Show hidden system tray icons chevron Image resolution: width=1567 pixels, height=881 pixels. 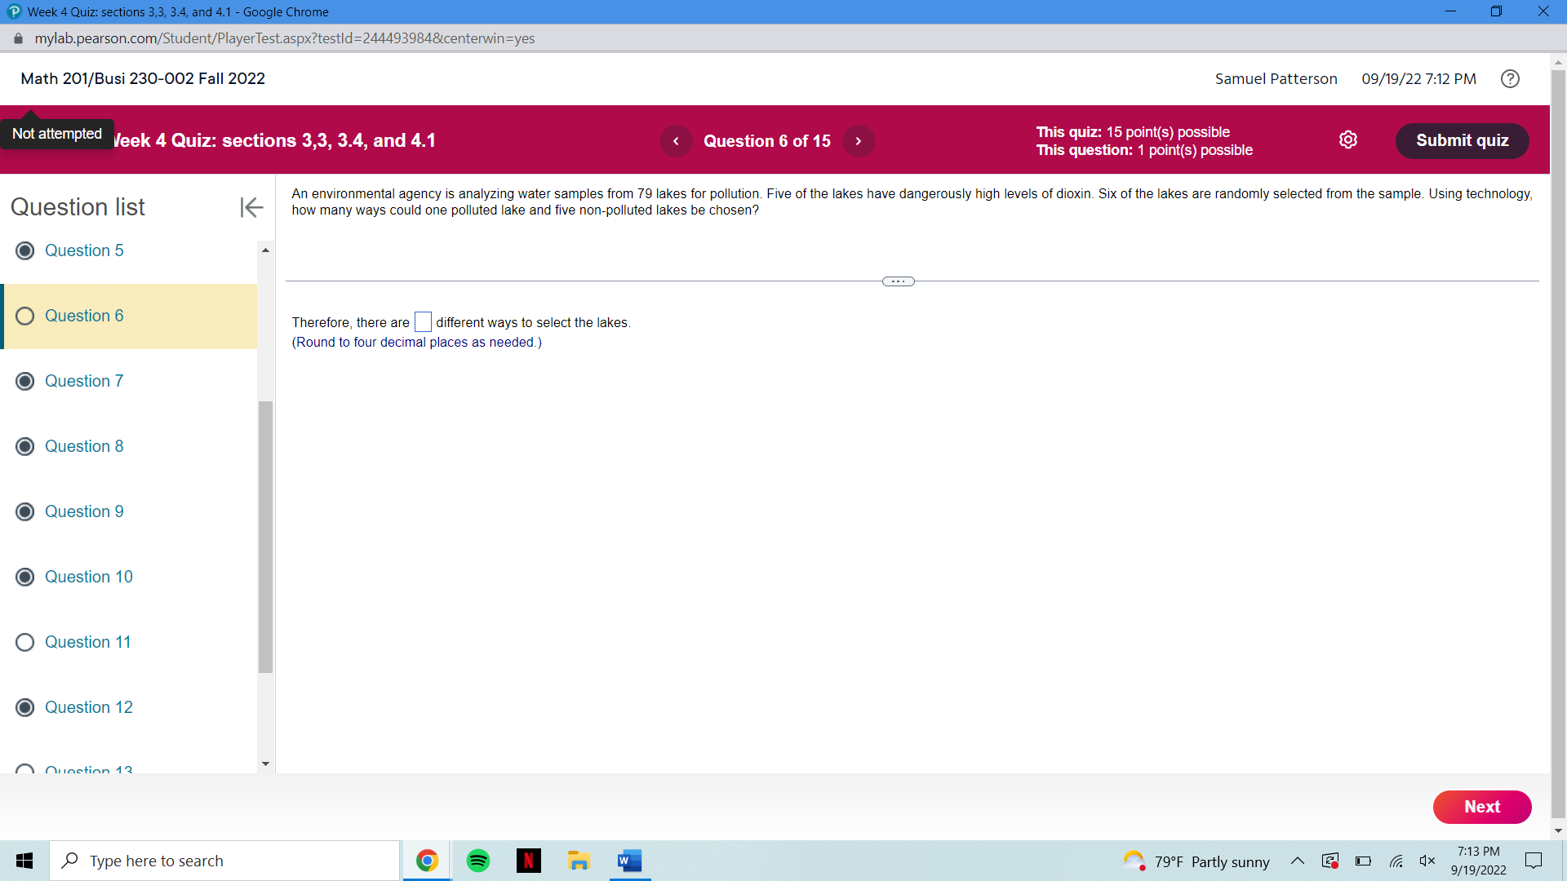pyautogui.click(x=1297, y=861)
